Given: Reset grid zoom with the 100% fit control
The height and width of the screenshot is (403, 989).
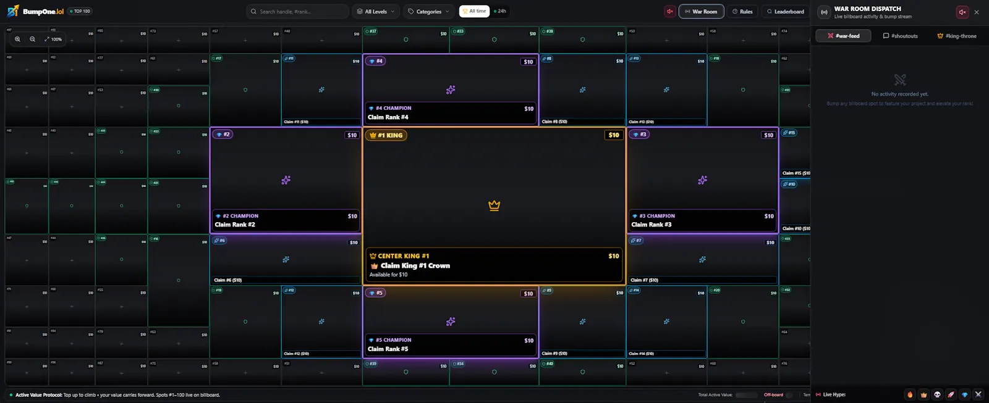Looking at the screenshot, I should tap(53, 39).
